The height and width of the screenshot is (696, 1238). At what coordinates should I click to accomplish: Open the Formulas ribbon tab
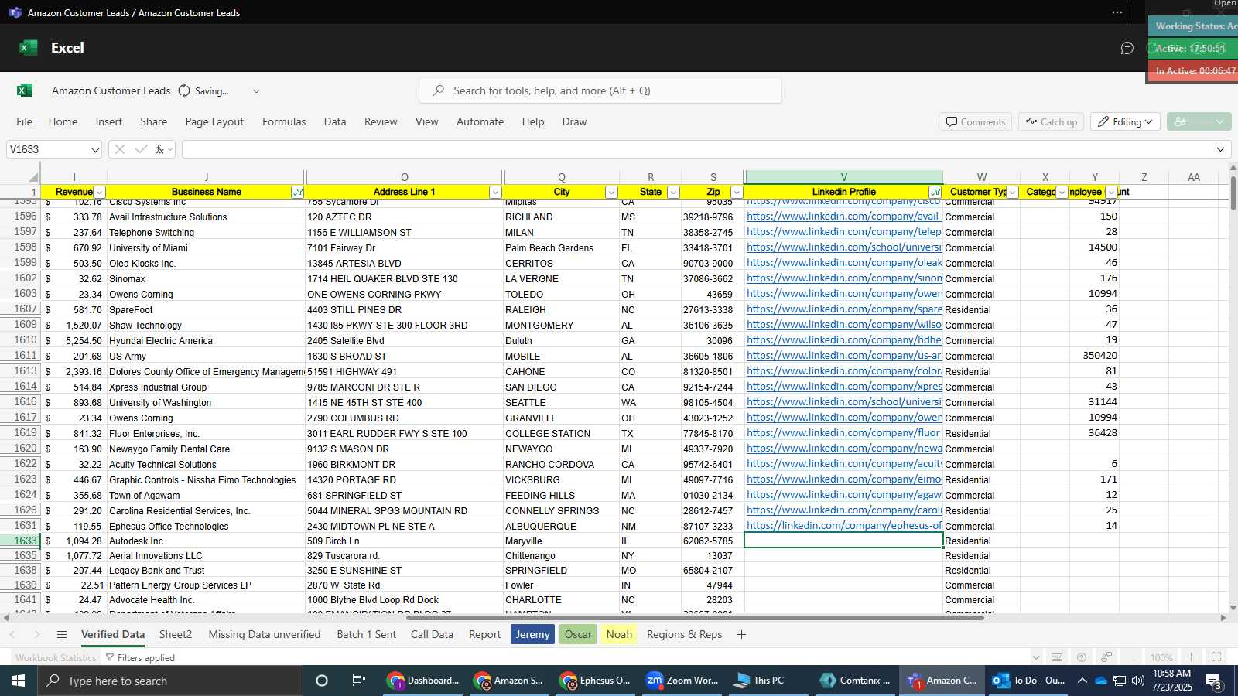click(284, 121)
